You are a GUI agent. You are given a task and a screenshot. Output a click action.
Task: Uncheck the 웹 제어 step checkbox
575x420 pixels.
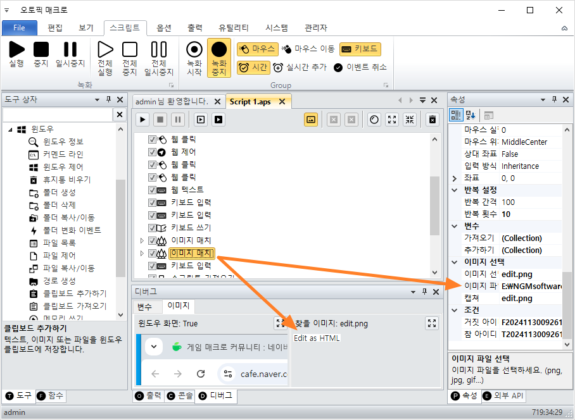point(152,152)
